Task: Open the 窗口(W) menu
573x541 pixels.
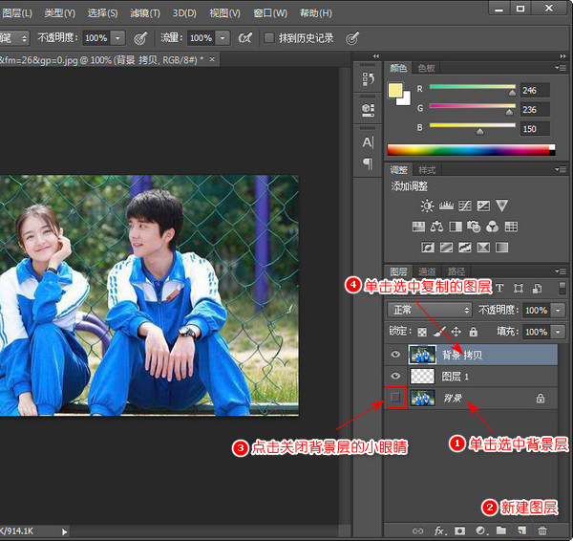Action: click(x=270, y=13)
